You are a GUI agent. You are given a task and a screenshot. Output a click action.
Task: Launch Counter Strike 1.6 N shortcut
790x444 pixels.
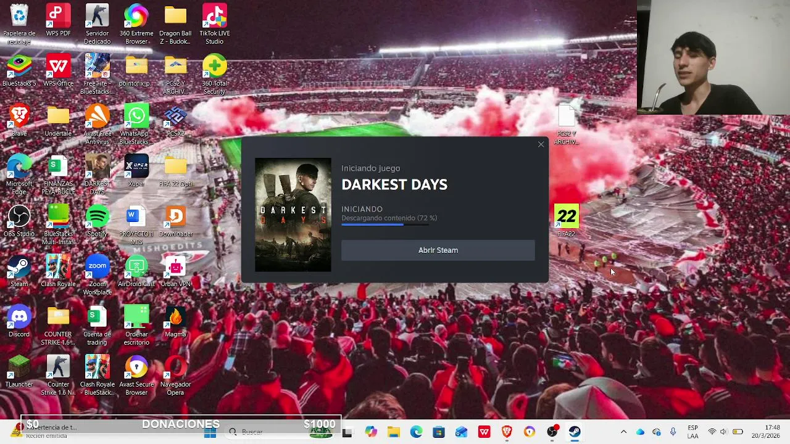(x=58, y=375)
